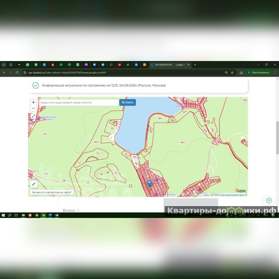Image resolution: width=279 pixels, height=279 pixels.
Task: Open Chrome three-dot menu
Action: click(x=275, y=73)
